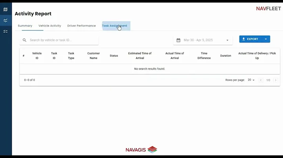This screenshot has width=283, height=158.
Task: Click the search magnifier icon
Action: pyautogui.click(x=24, y=40)
